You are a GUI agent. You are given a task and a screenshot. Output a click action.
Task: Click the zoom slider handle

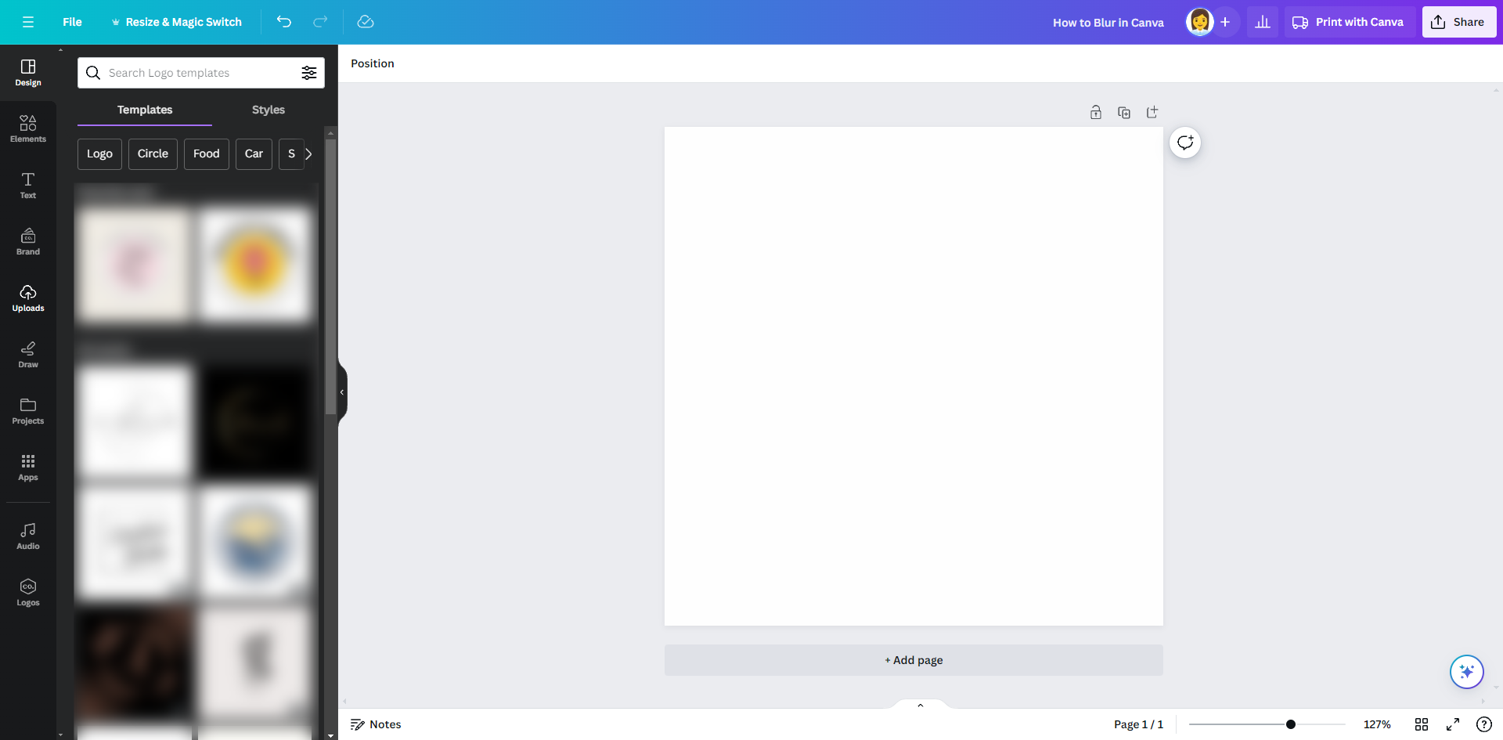[1291, 724]
